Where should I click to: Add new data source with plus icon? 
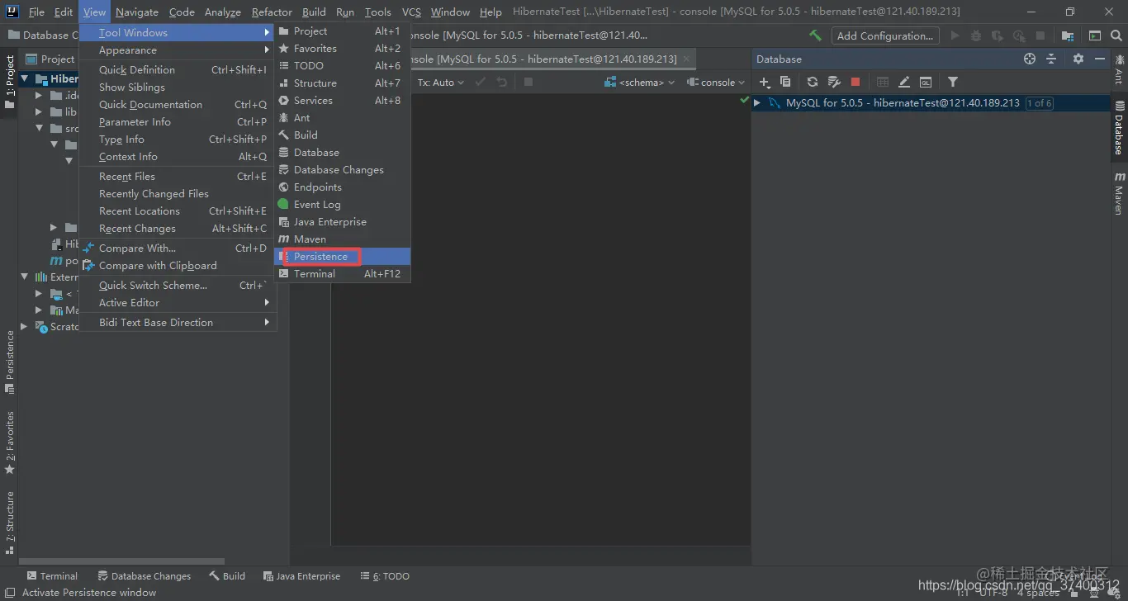click(x=765, y=82)
